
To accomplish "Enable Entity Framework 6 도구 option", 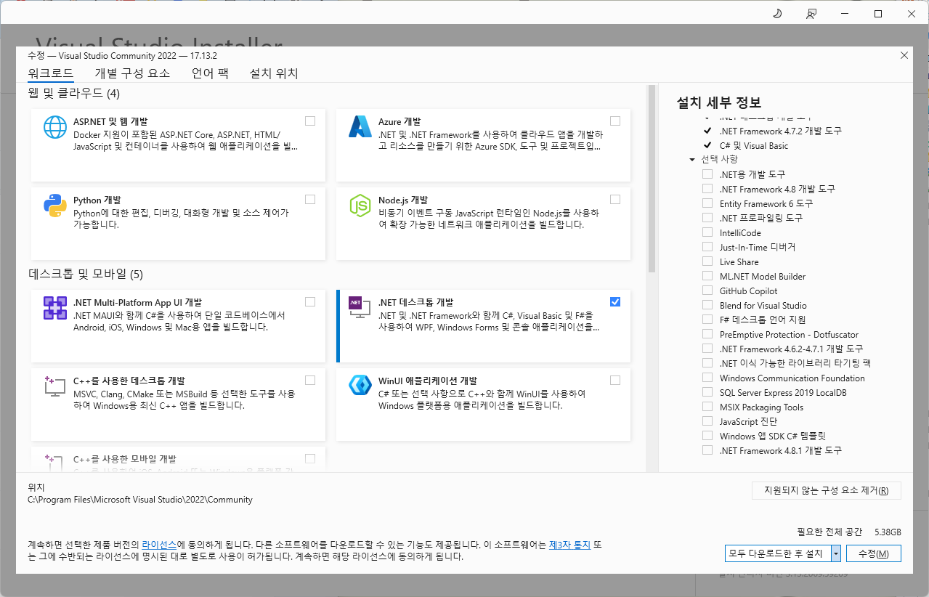I will point(707,203).
